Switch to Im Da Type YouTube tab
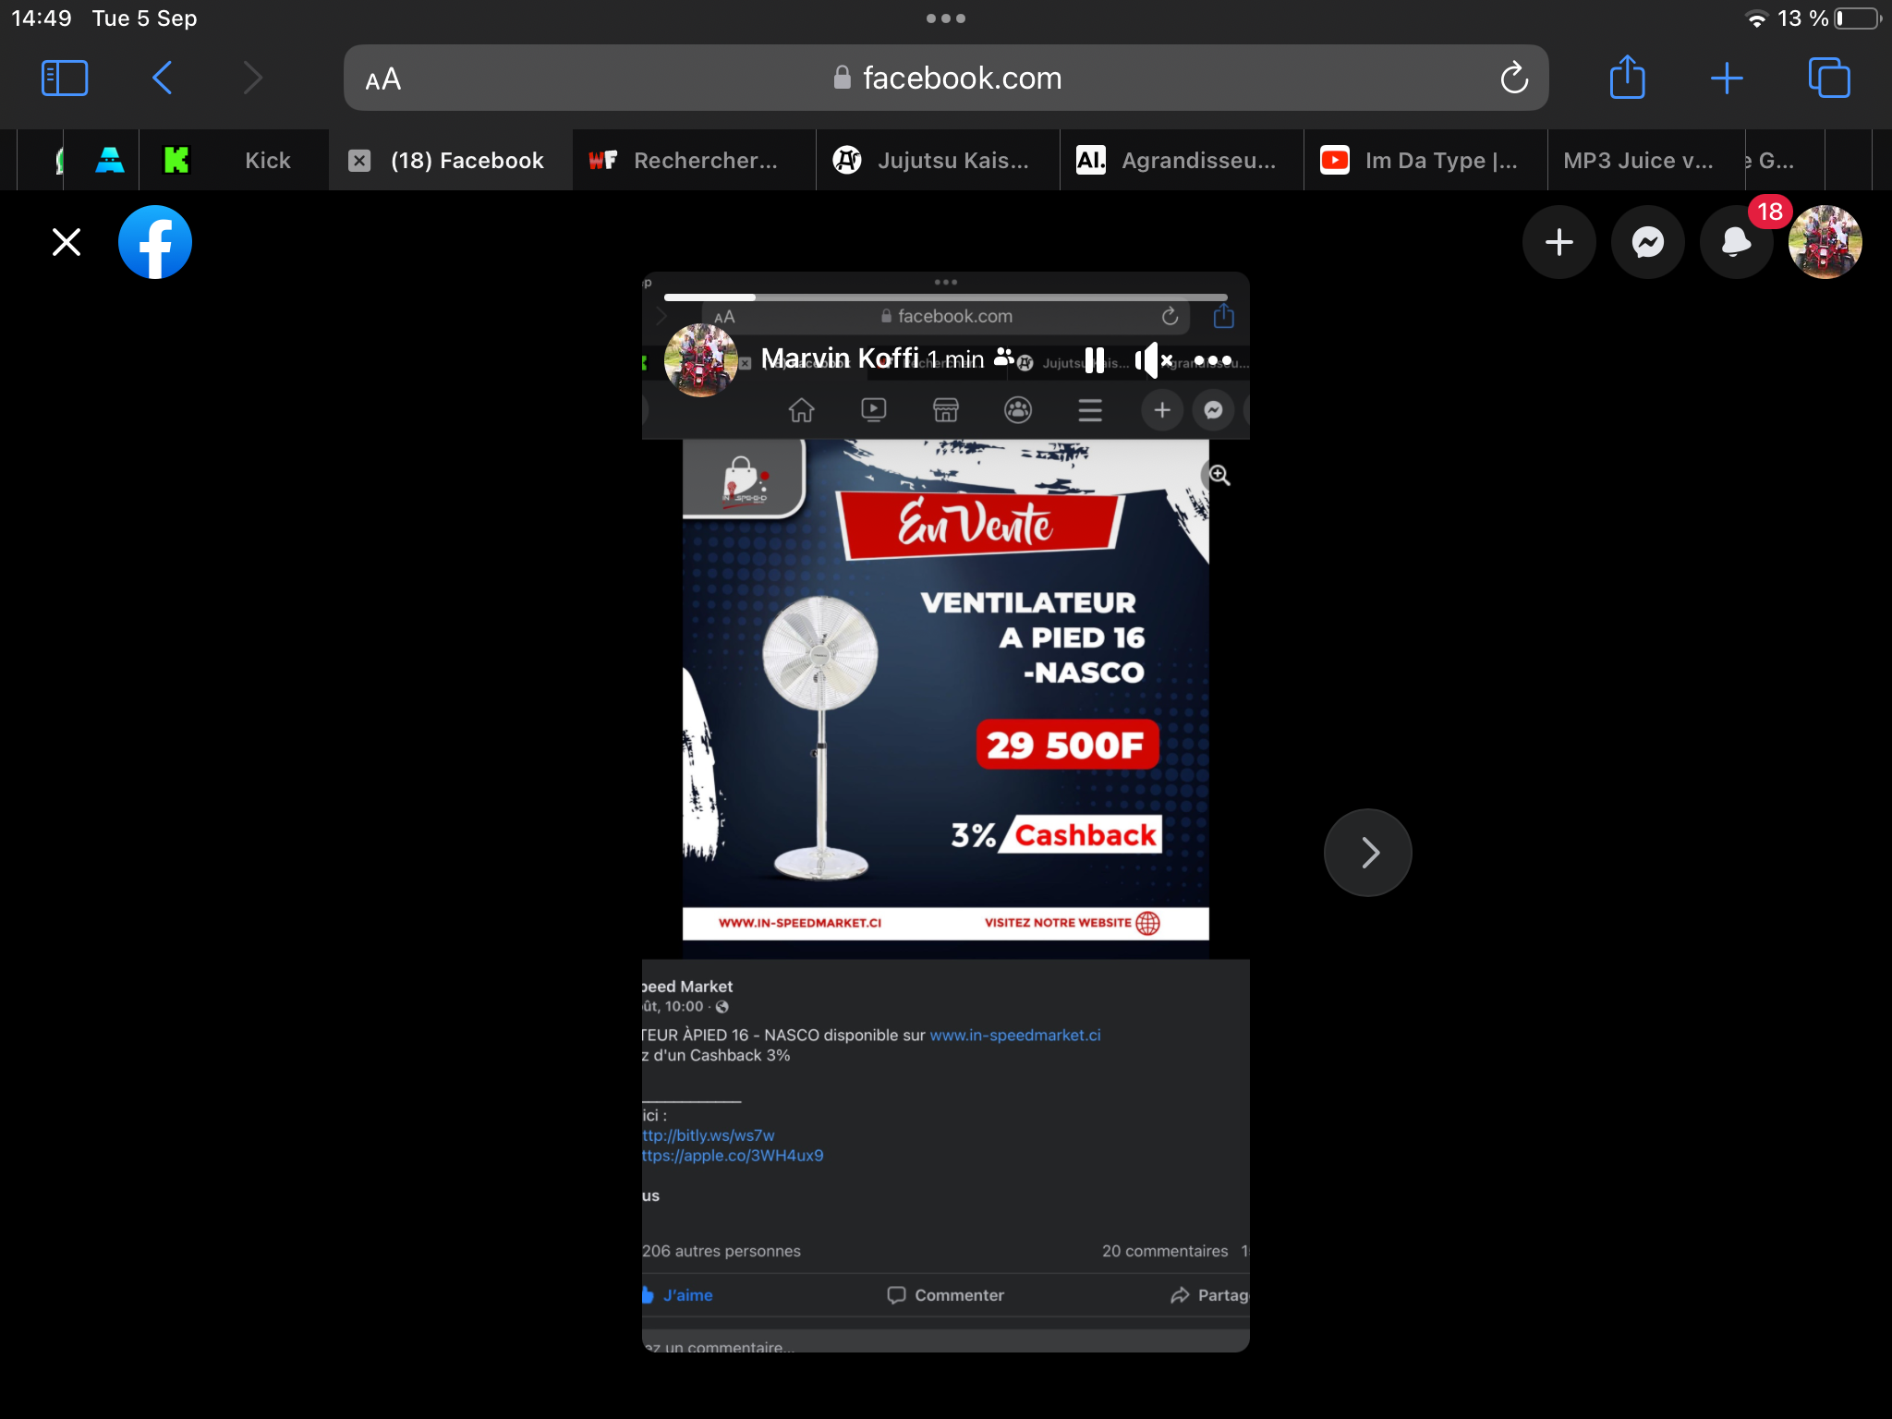This screenshot has width=1892, height=1419. 1425,161
